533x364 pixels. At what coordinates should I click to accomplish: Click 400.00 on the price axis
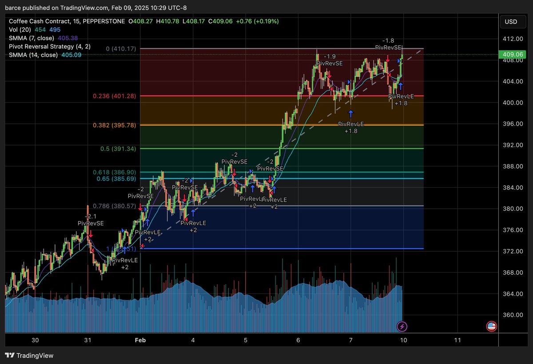513,103
